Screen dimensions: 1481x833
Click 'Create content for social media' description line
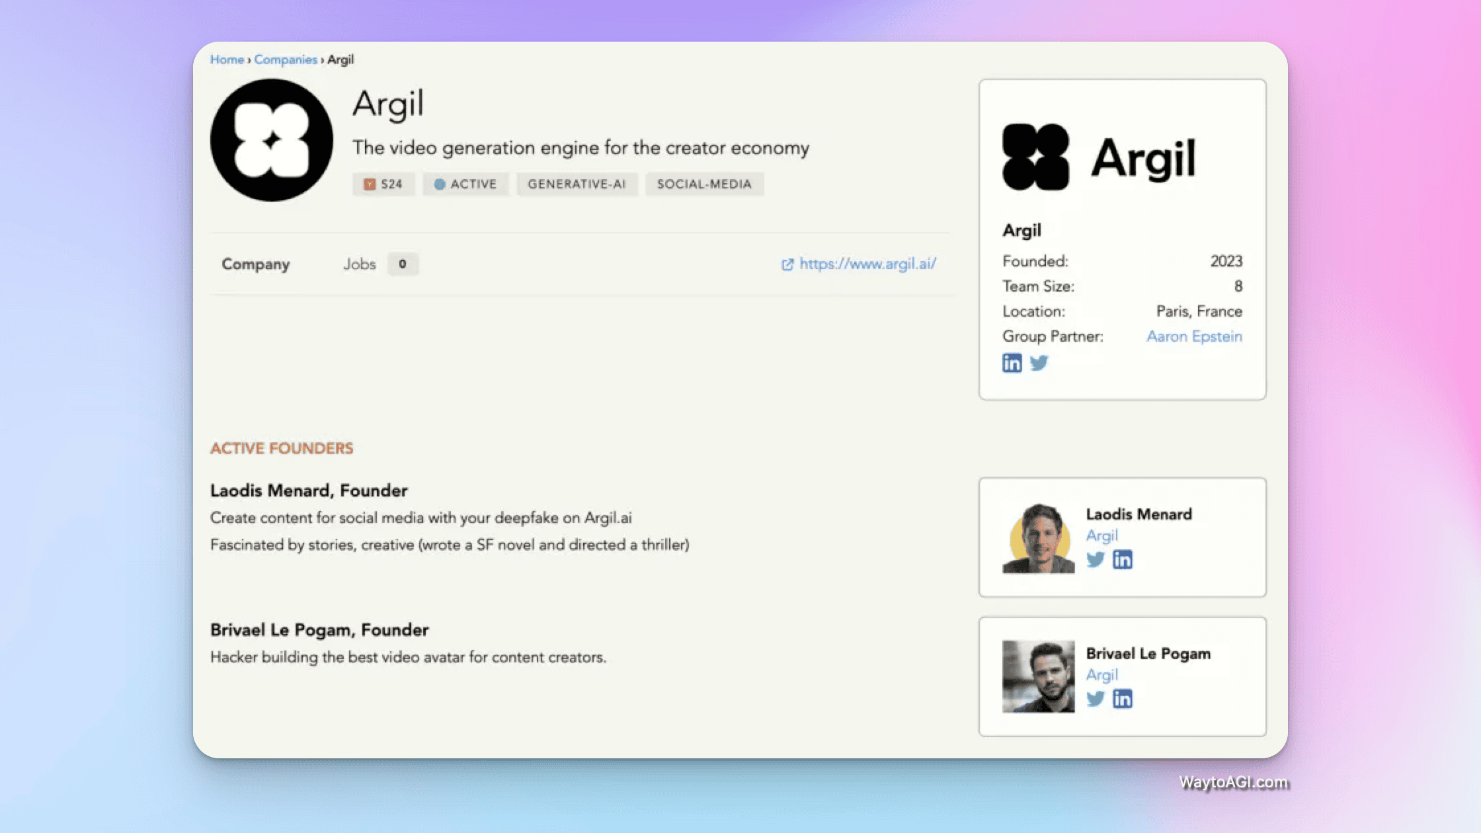tap(421, 518)
